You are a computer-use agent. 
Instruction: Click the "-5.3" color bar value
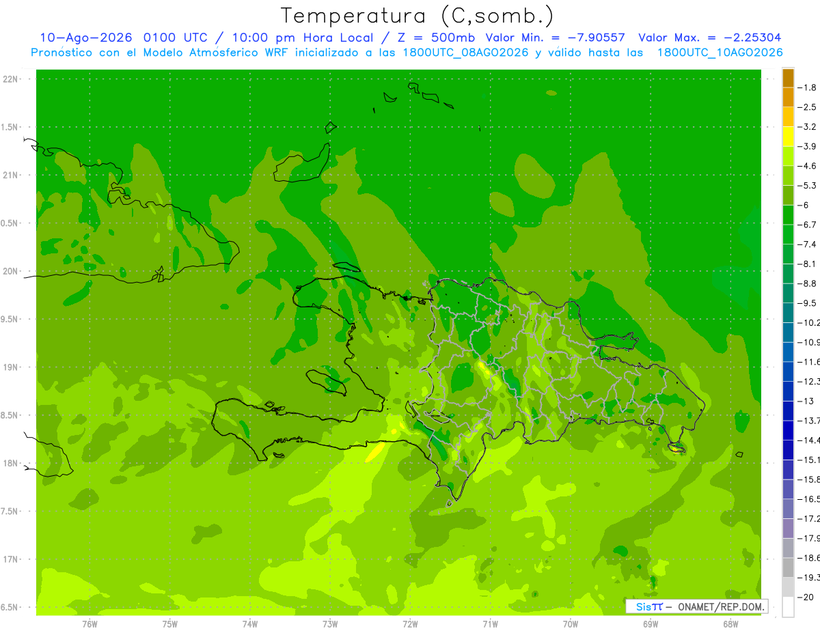click(807, 185)
